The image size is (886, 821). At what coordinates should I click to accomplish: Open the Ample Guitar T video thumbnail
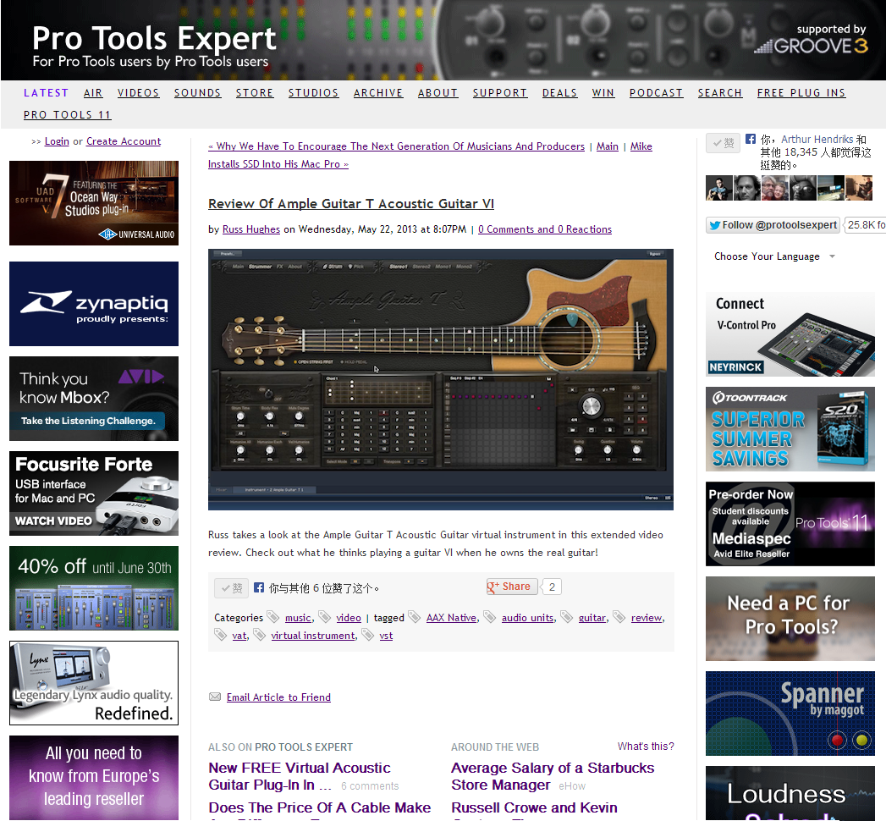pyautogui.click(x=441, y=380)
